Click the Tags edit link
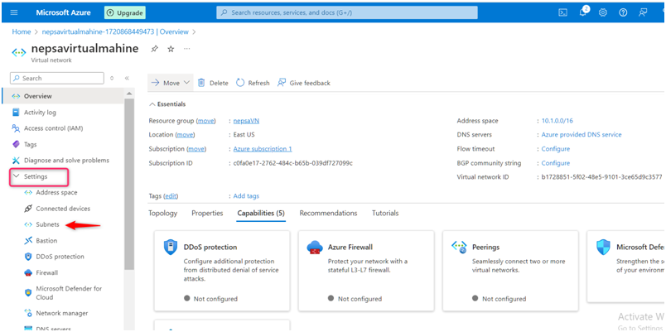The height and width of the screenshot is (332, 666). pos(171,196)
